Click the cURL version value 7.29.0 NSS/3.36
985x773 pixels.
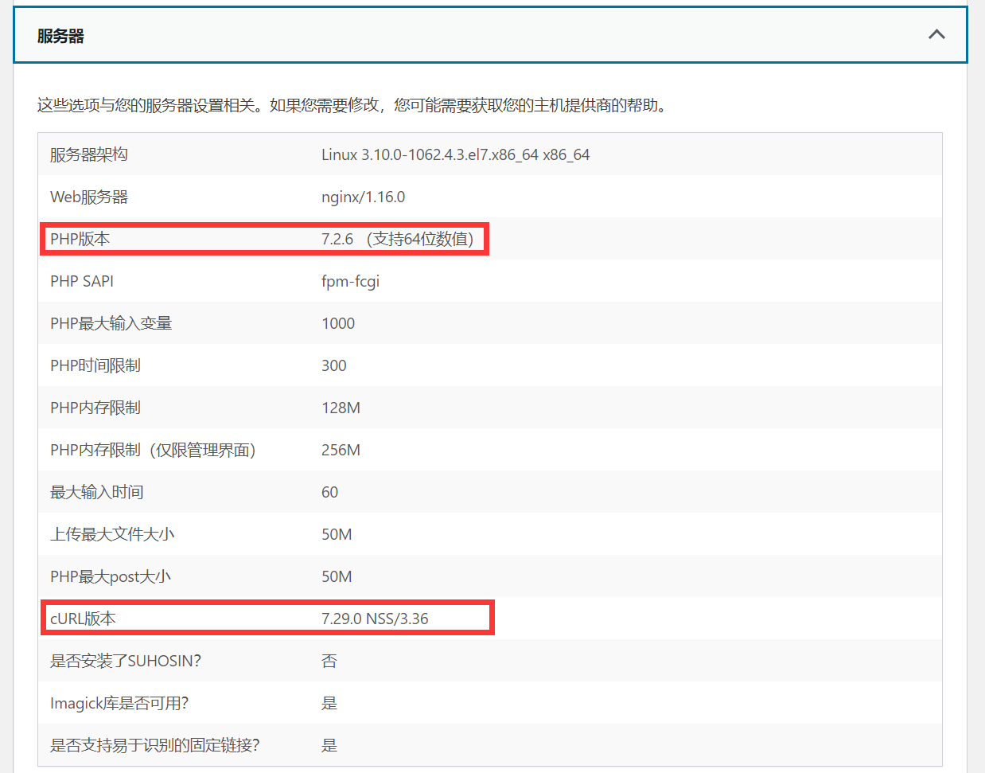pos(375,619)
